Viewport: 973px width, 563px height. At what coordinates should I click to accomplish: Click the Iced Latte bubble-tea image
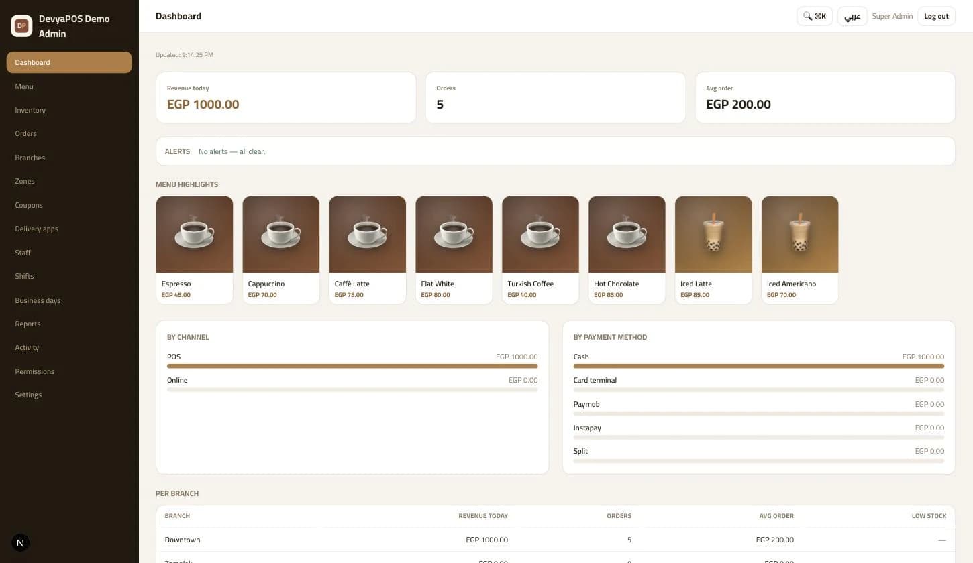tap(713, 235)
